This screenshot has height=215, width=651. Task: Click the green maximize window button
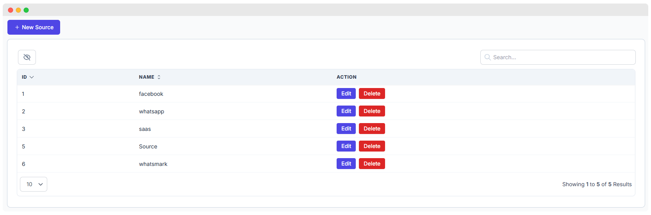coord(26,10)
